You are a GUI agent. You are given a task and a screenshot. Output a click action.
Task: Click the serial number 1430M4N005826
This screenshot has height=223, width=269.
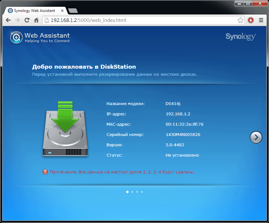click(x=183, y=134)
